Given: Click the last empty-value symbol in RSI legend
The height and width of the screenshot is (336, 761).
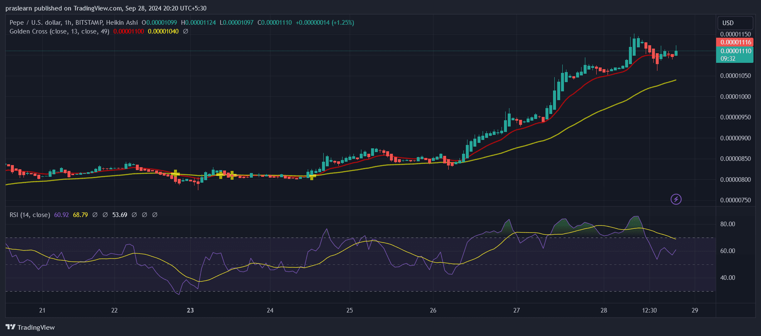Looking at the screenshot, I should pos(155,215).
